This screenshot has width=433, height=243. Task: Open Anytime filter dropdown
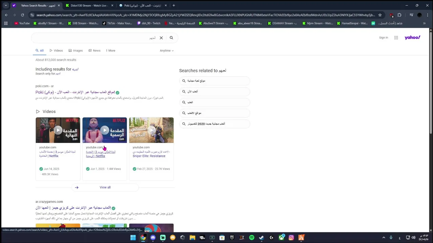167,51
